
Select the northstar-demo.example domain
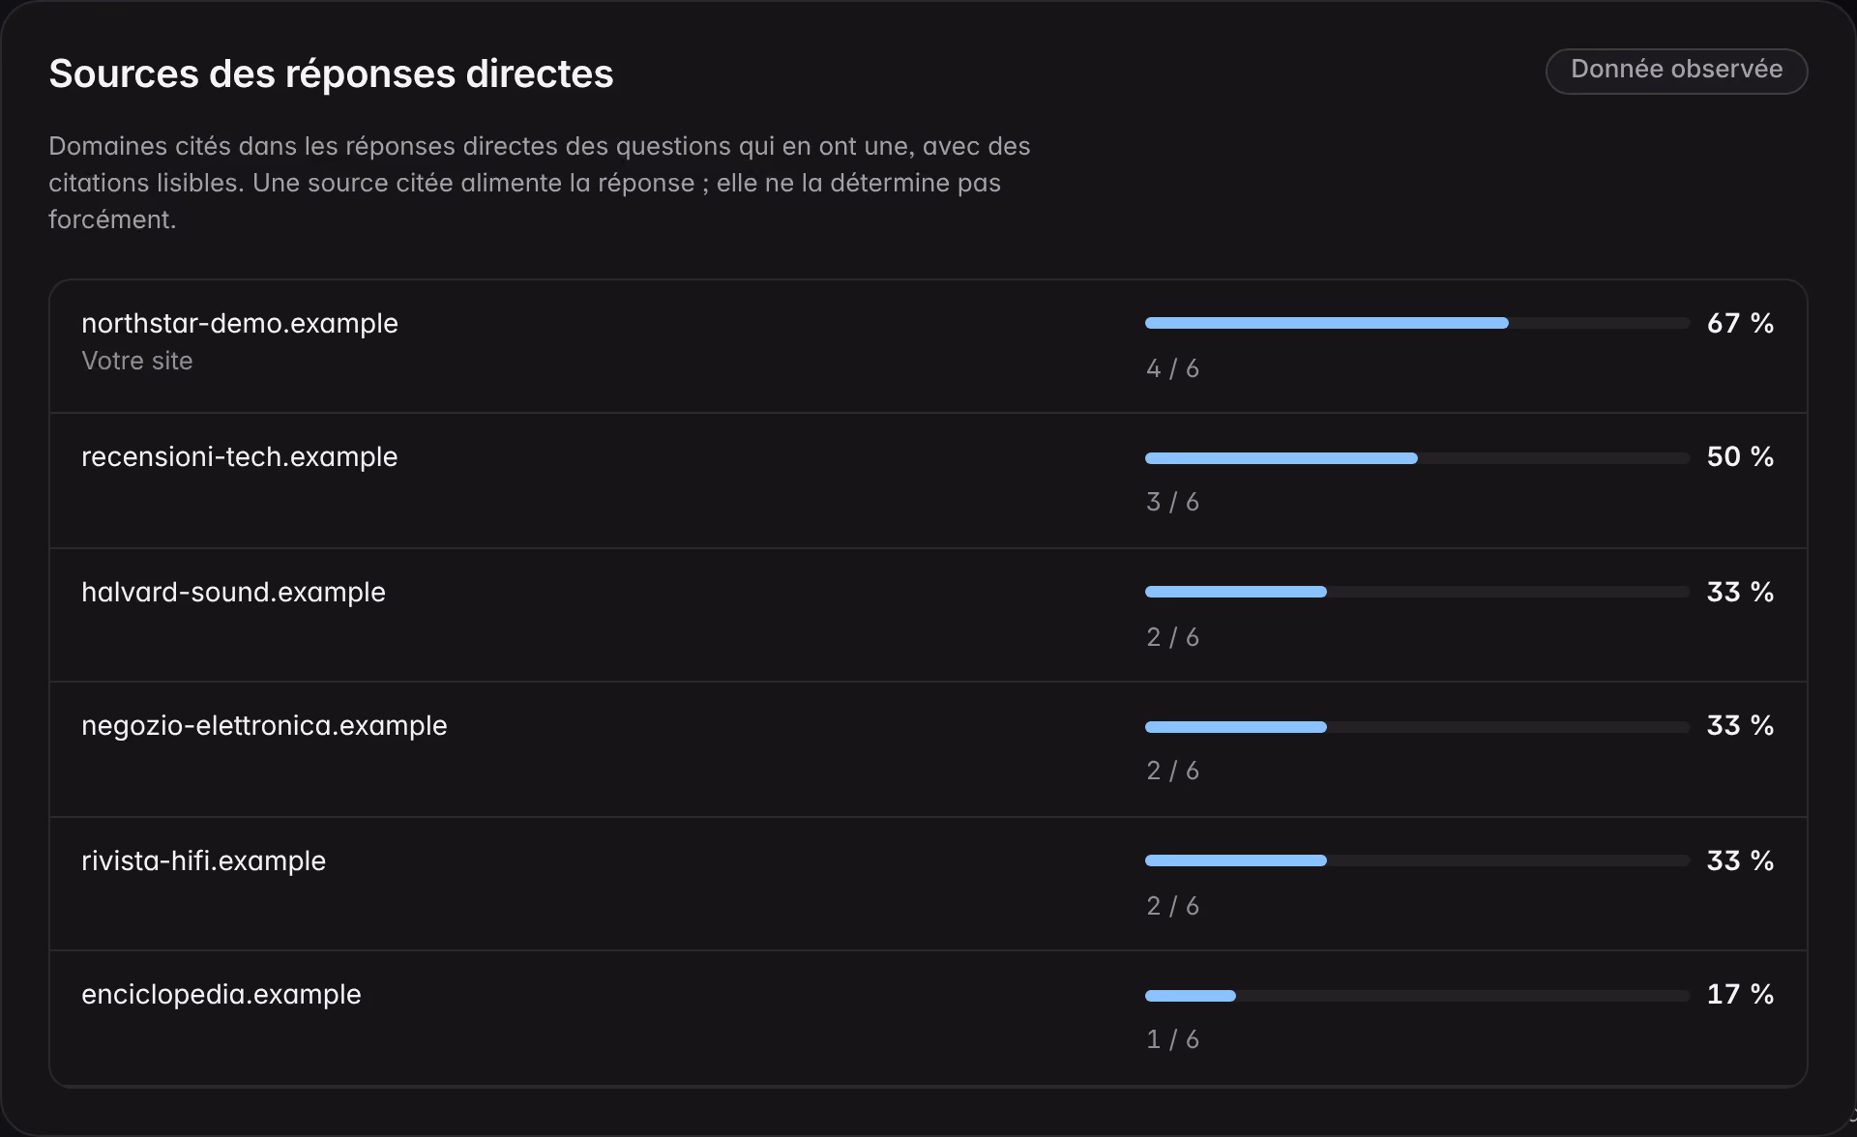pos(240,323)
